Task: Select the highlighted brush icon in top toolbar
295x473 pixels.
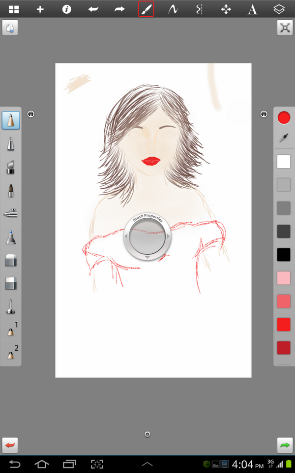Action: pyautogui.click(x=146, y=9)
